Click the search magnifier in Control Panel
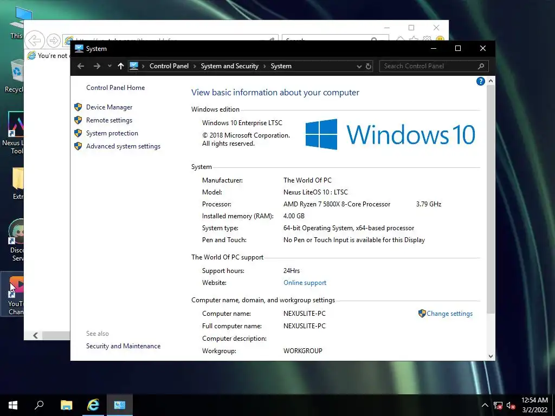The height and width of the screenshot is (416, 555). pos(481,66)
